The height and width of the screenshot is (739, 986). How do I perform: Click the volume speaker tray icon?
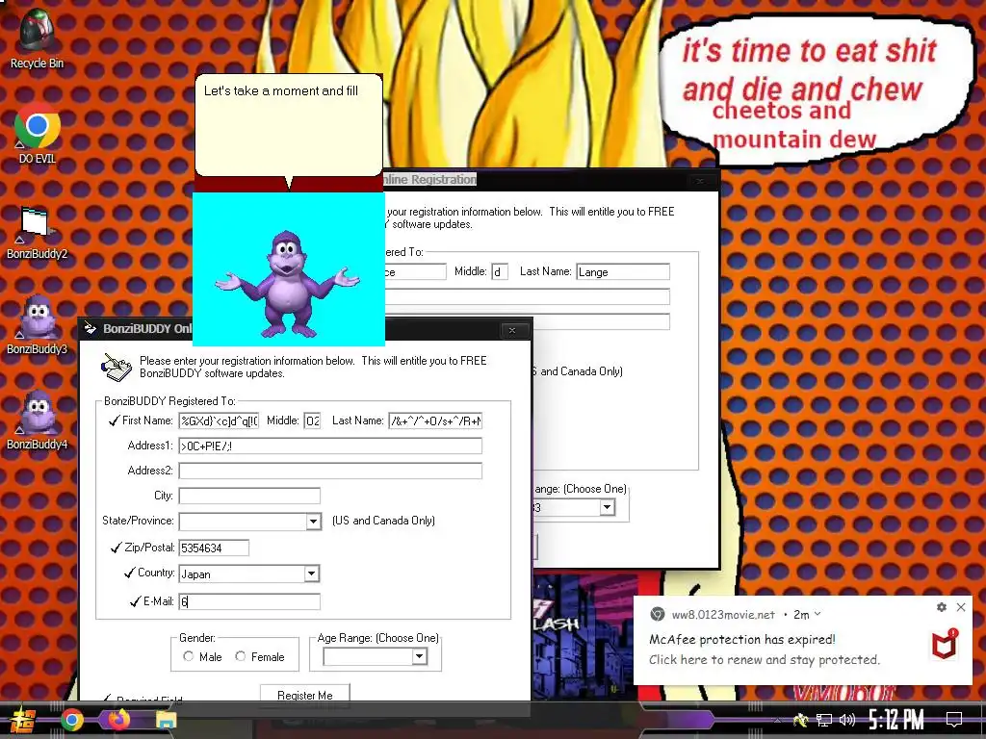(x=847, y=720)
